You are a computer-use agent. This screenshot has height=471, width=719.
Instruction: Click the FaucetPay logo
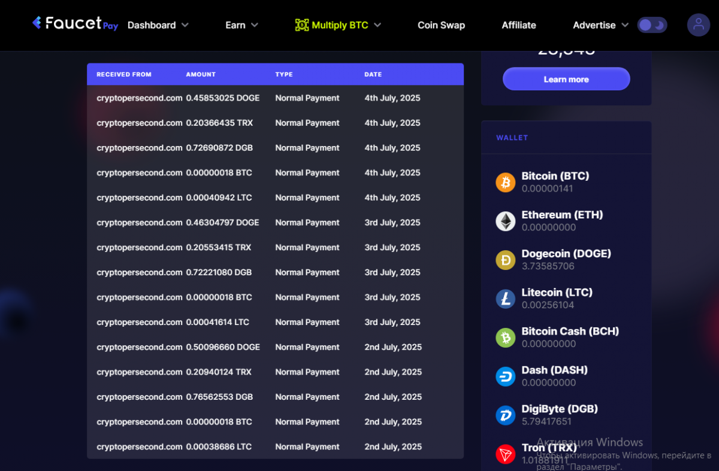(75, 24)
